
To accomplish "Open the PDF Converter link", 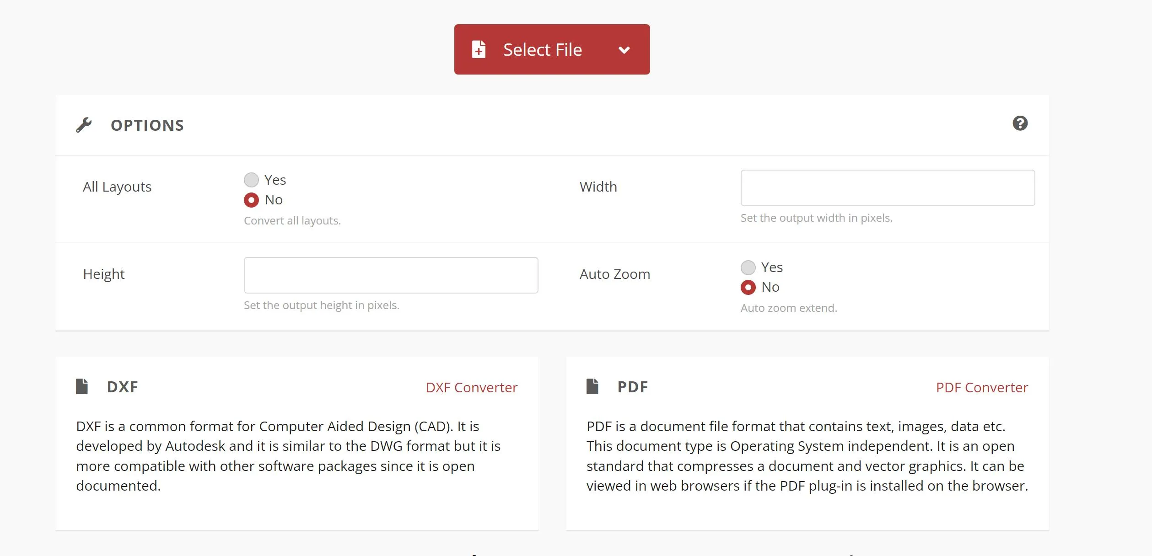I will [981, 387].
